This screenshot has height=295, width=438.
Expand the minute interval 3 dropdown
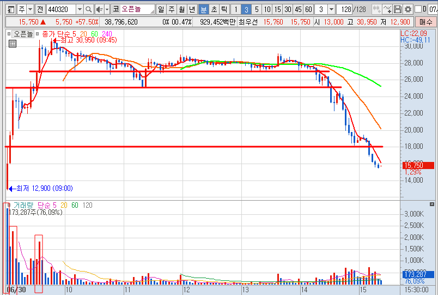331,9
